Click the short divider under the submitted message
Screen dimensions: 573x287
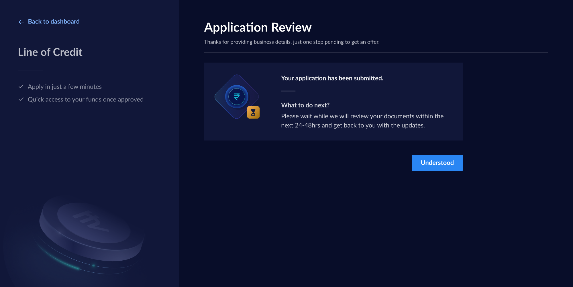(288, 91)
